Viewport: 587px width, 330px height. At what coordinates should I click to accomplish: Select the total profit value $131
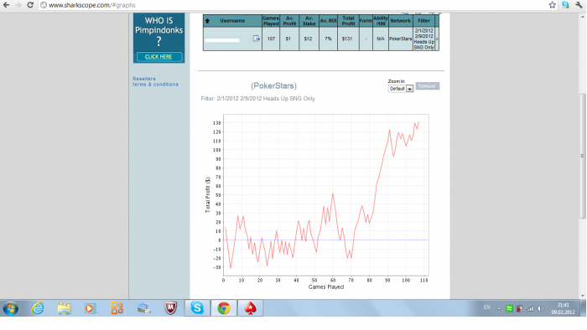pyautogui.click(x=347, y=39)
